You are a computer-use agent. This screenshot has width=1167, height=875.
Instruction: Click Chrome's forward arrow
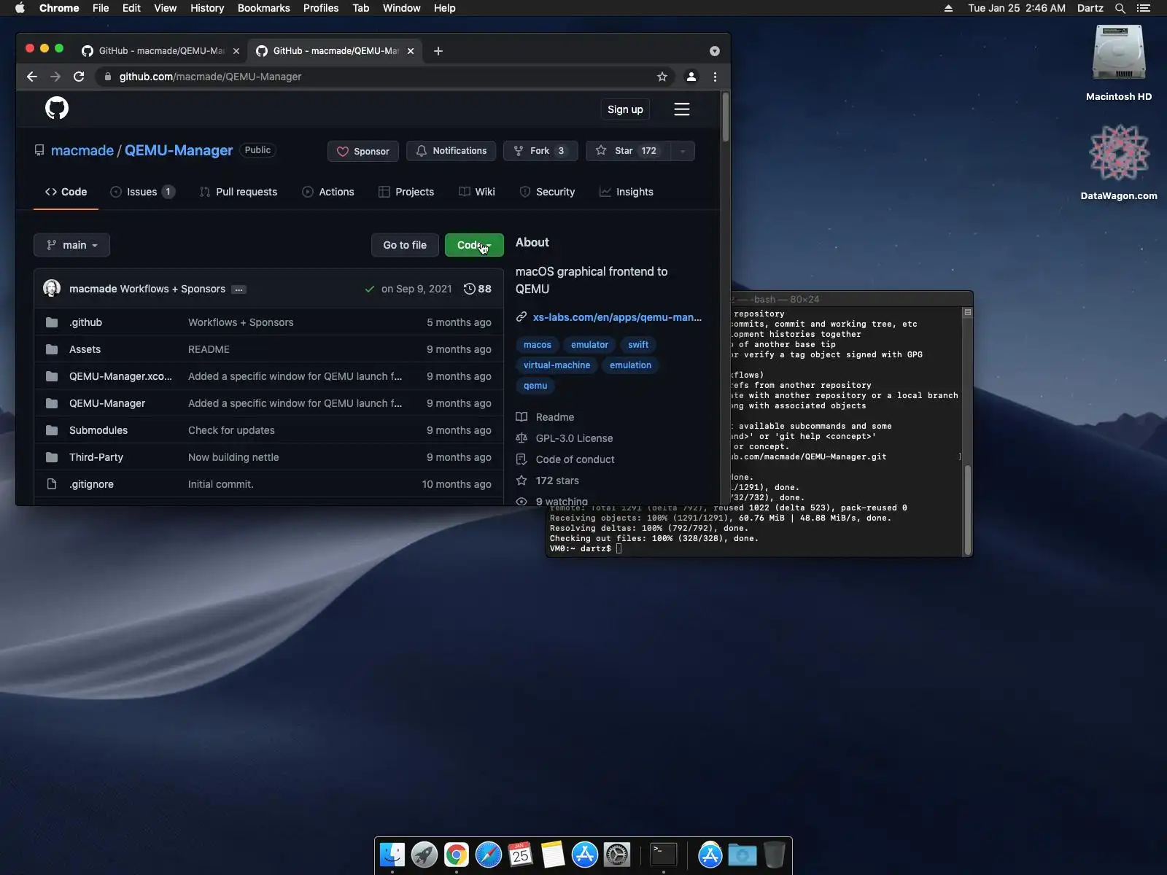(x=55, y=77)
